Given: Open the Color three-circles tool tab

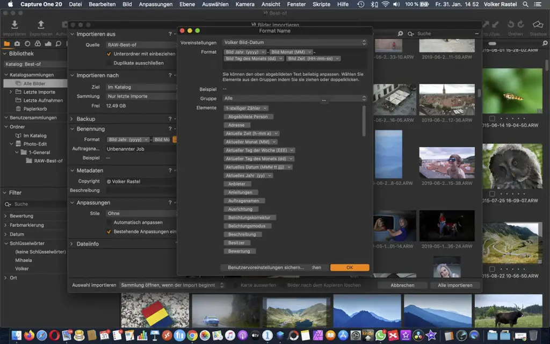Looking at the screenshot, I should click(x=38, y=44).
